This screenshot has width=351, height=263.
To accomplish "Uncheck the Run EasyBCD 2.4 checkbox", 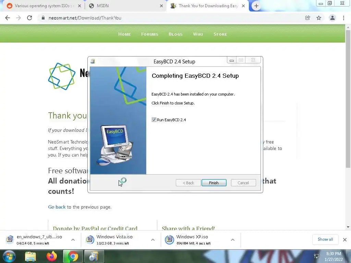I will tap(154, 120).
